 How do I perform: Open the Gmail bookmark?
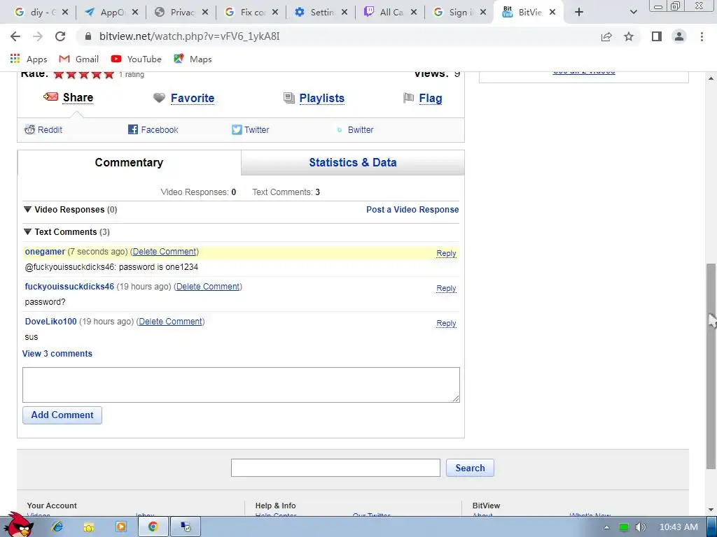coord(78,59)
